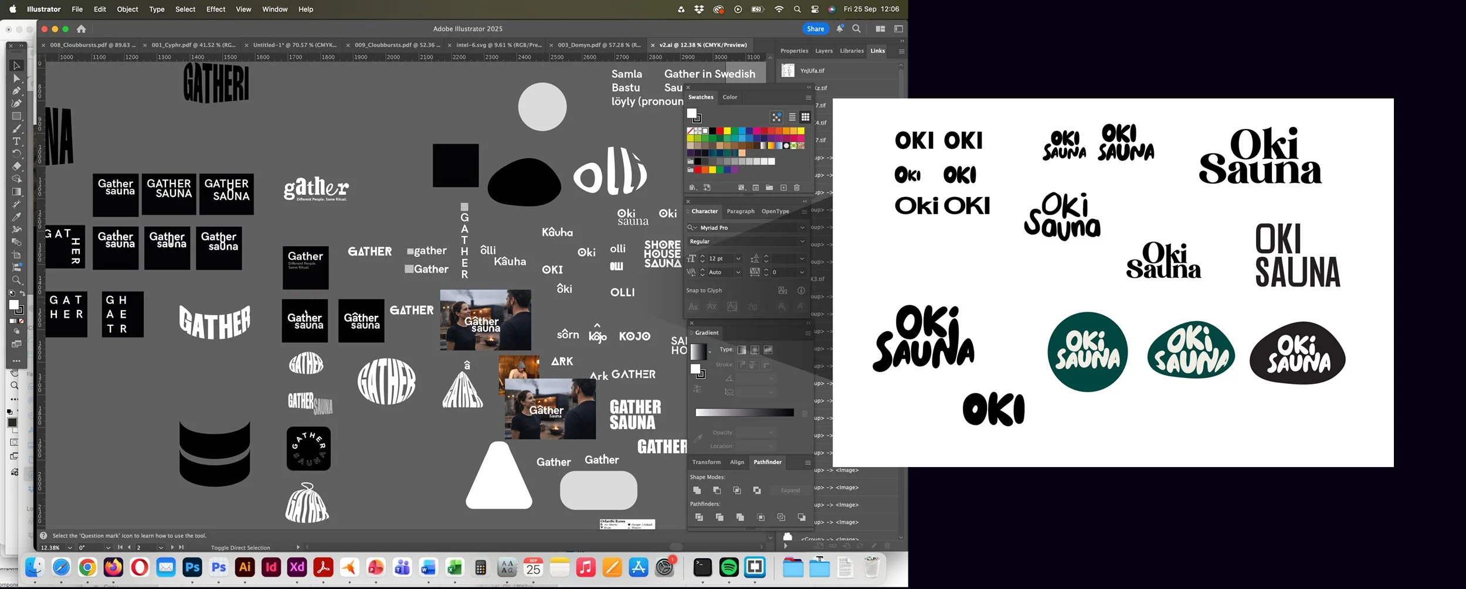Open the font style dropdown Regular
This screenshot has width=1466, height=589.
802,241
